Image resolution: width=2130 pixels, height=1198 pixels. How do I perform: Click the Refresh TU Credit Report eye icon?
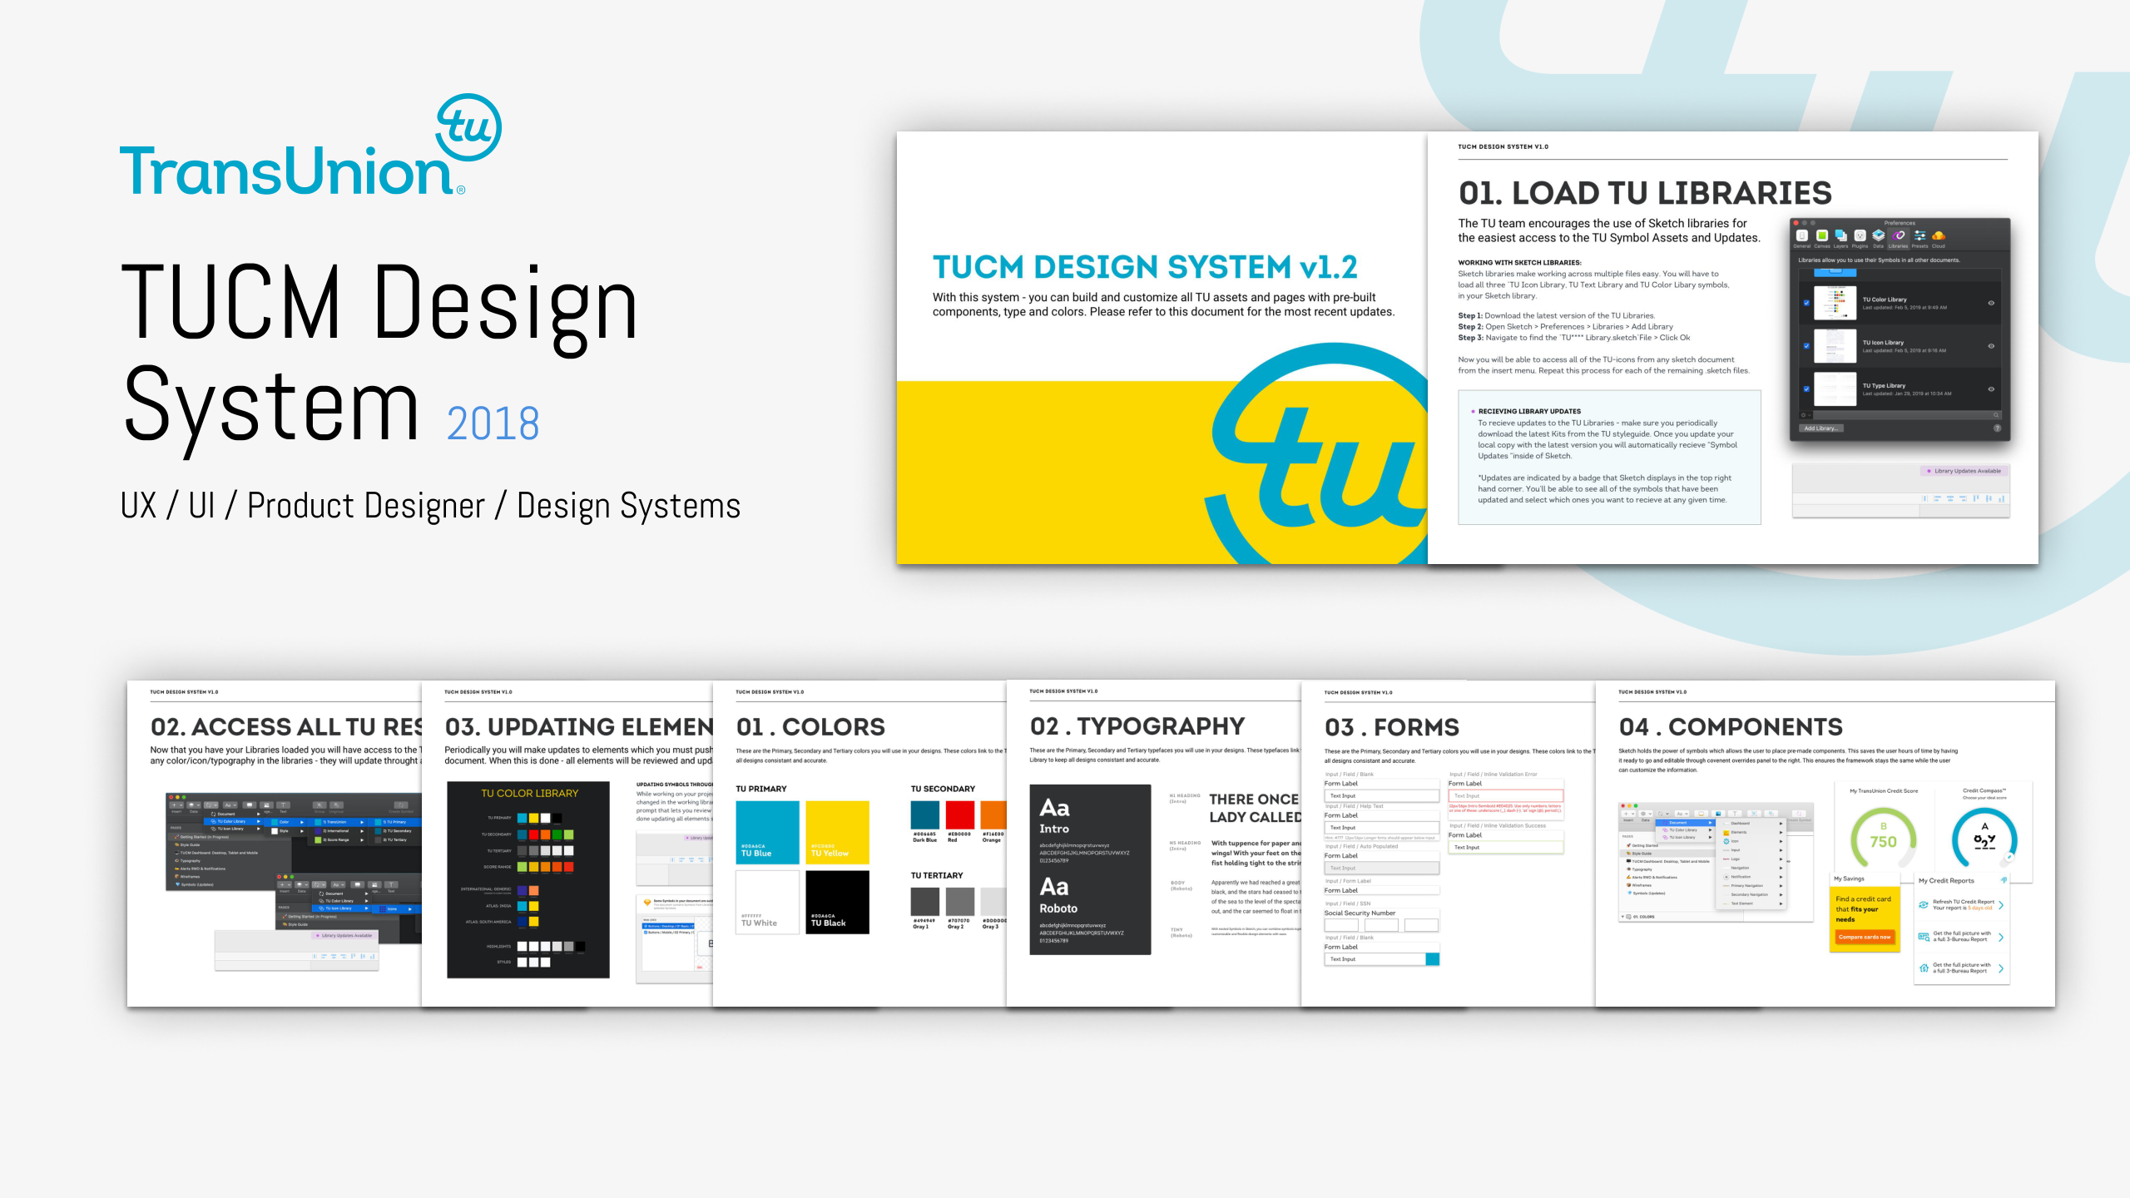pos(1924,905)
